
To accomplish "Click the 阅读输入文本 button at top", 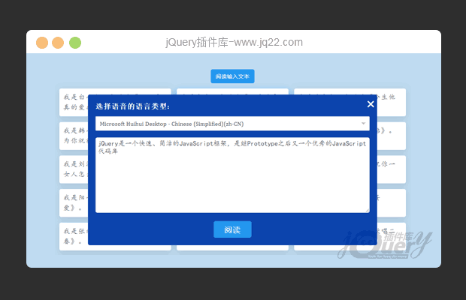I will 232,76.
